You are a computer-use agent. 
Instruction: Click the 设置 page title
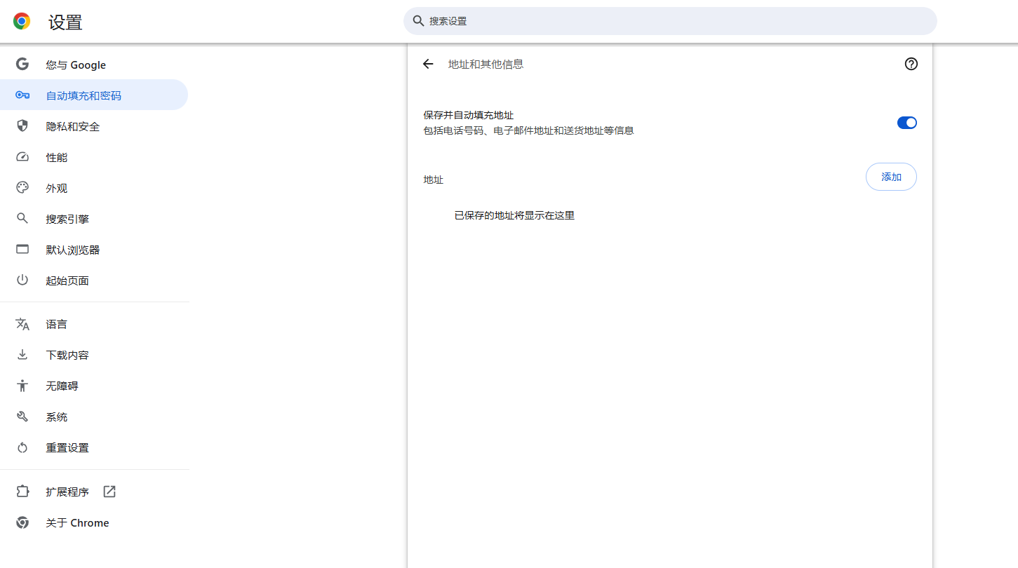tap(65, 22)
